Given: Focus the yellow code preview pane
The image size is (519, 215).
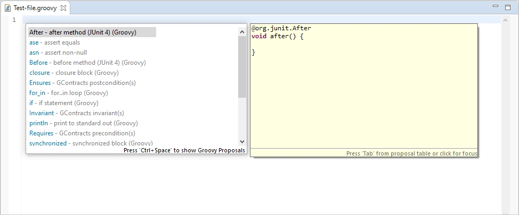Looking at the screenshot, I should (x=364, y=96).
